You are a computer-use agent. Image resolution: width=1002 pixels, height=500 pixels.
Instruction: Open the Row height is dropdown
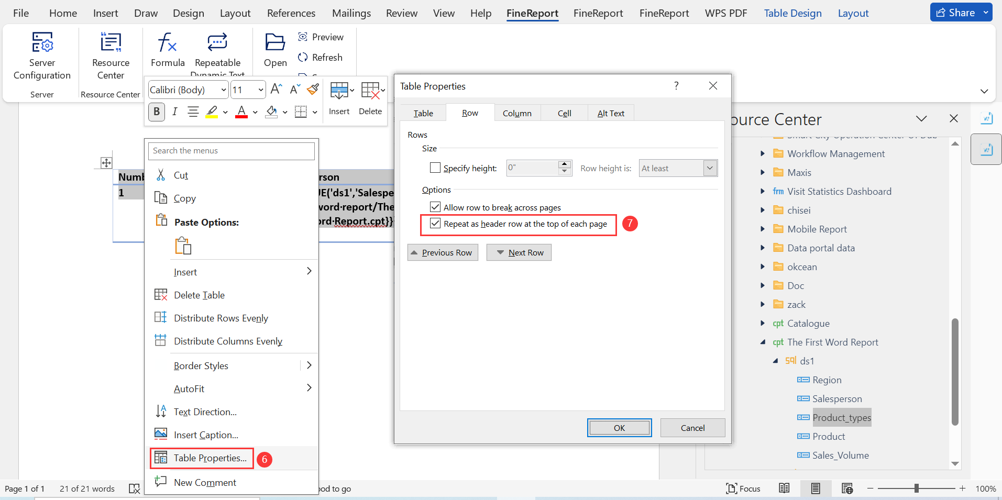coord(710,168)
